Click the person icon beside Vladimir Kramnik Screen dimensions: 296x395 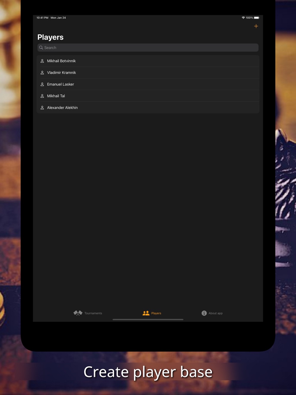click(42, 73)
